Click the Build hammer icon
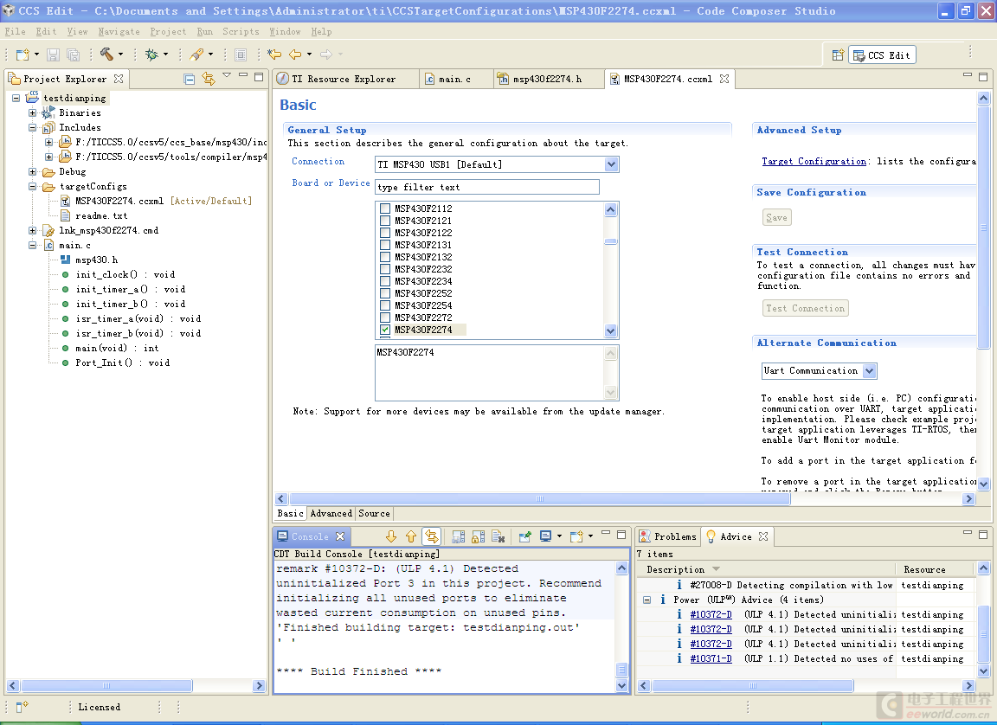997x725 pixels. (x=106, y=55)
